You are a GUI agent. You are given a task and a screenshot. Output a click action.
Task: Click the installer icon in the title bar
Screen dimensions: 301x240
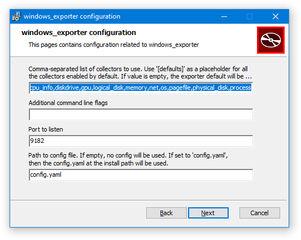click(x=16, y=16)
